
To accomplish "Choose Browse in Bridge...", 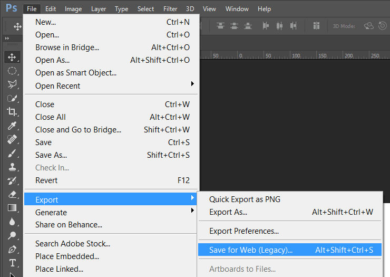I will pos(111,47).
